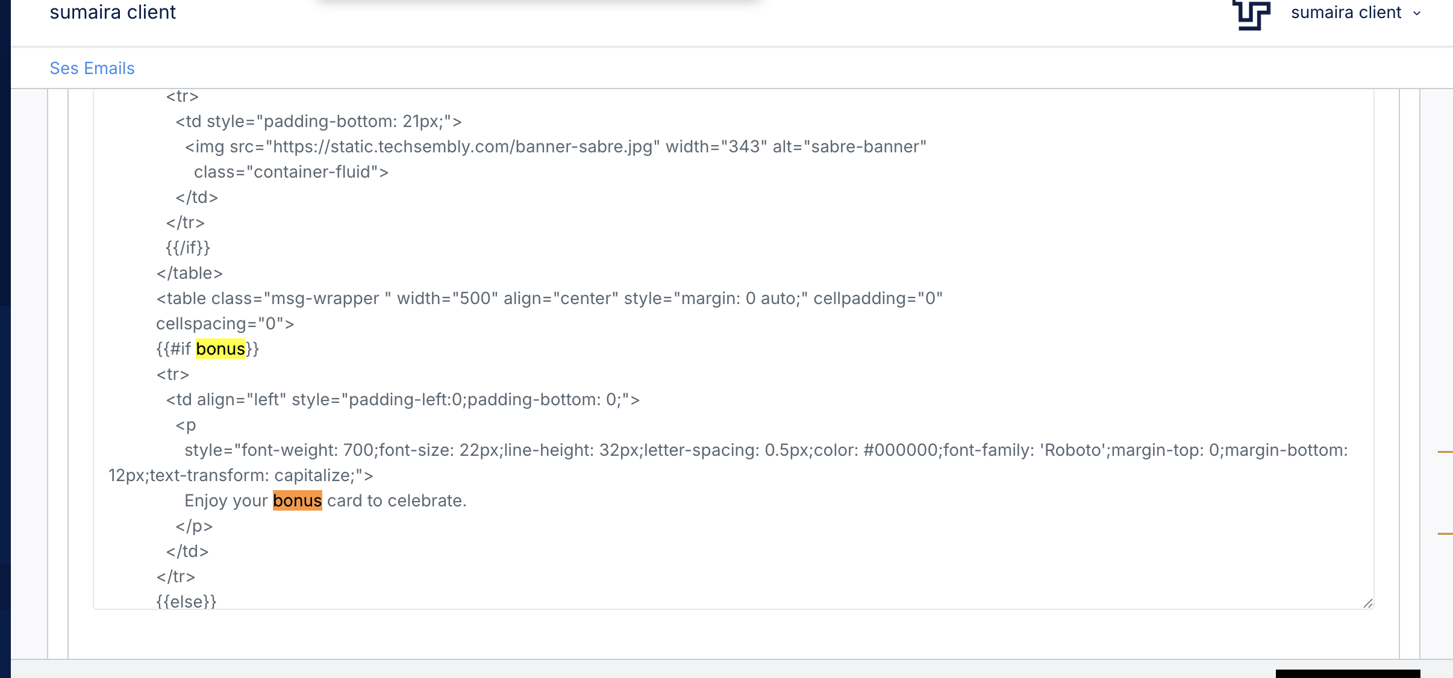Click the {{/if}} template line
Viewport: 1453px width, 678px height.
pyautogui.click(x=188, y=247)
